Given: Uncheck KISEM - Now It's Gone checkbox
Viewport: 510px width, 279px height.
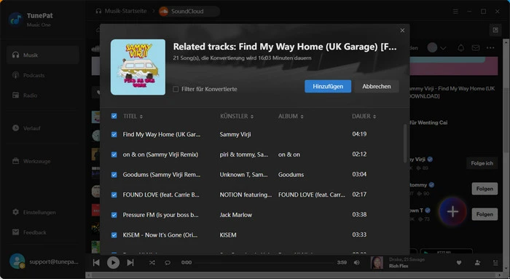Looking at the screenshot, I should (x=114, y=235).
